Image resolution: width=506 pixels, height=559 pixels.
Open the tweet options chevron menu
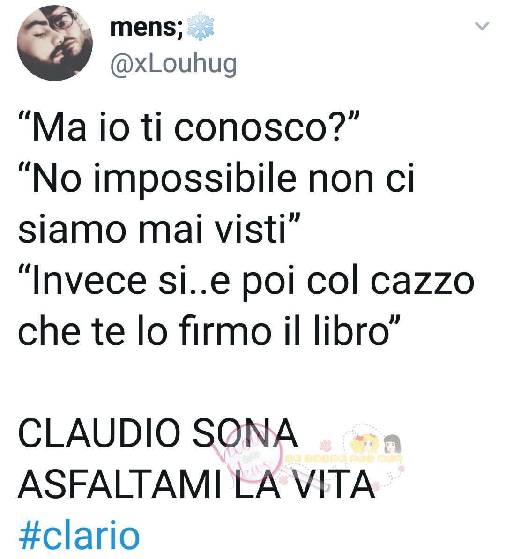(482, 26)
